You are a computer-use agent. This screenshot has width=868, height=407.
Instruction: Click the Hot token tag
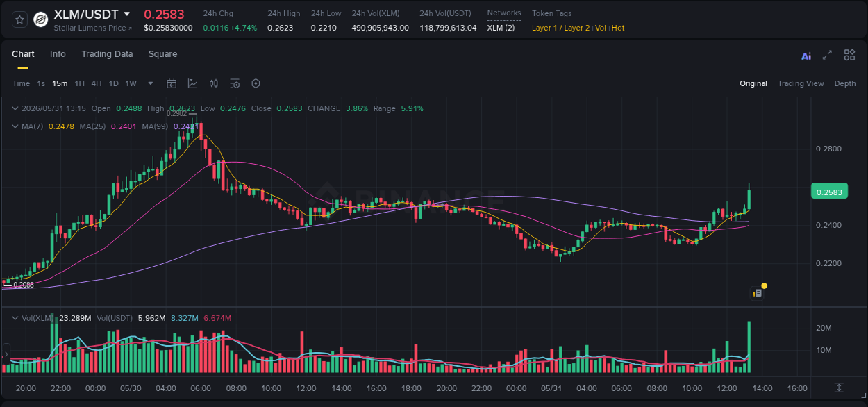coord(618,28)
